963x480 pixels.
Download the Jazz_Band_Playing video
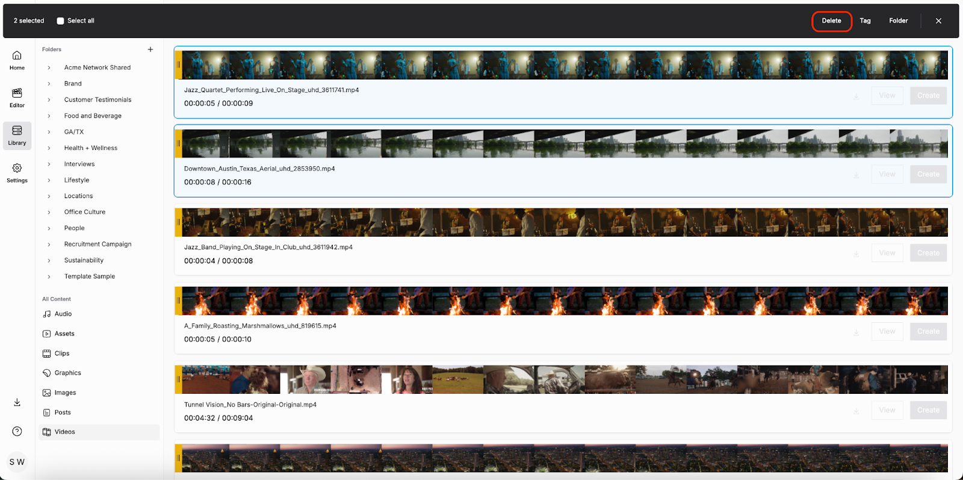pos(856,254)
